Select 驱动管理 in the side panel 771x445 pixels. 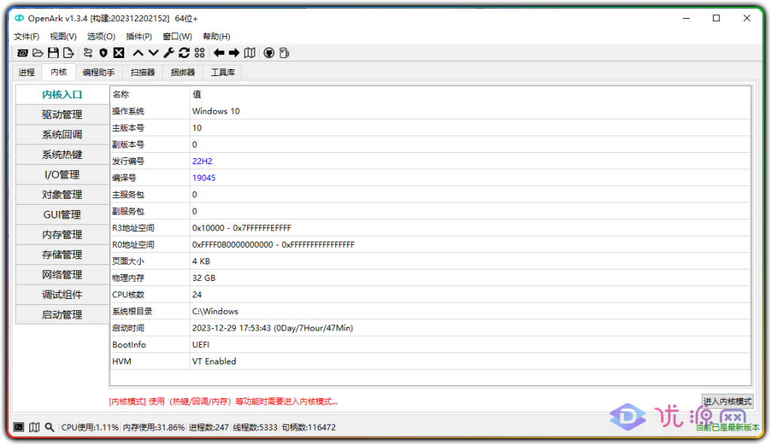pyautogui.click(x=62, y=114)
